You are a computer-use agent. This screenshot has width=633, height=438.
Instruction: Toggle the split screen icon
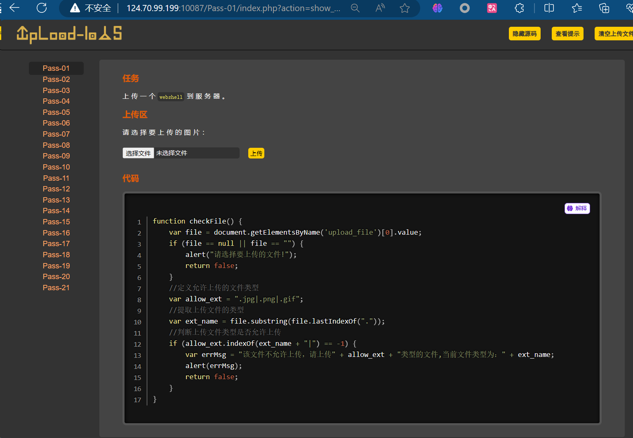coord(549,8)
